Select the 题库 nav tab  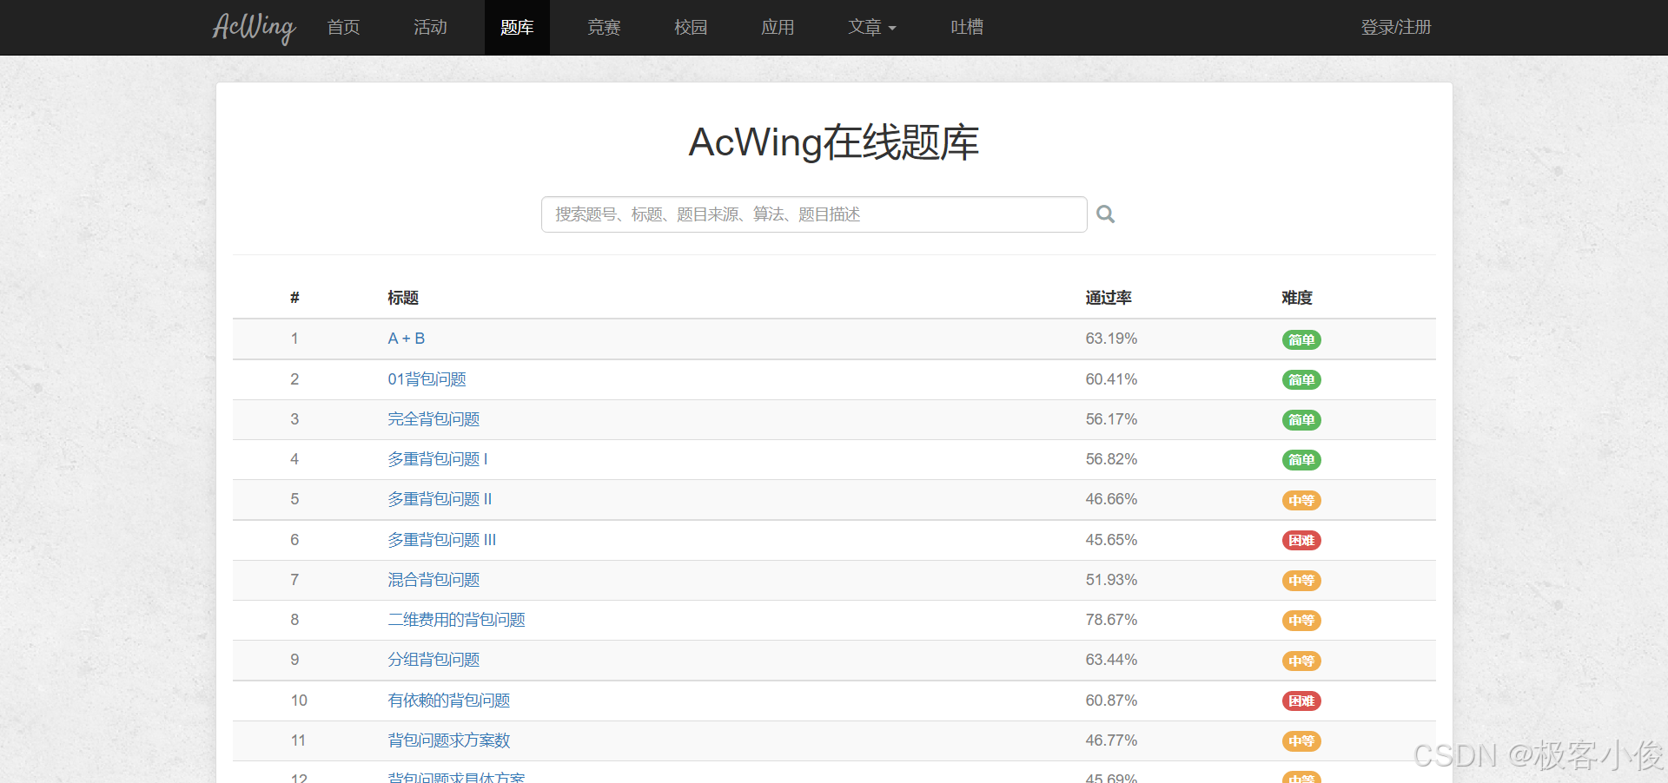coord(517,27)
